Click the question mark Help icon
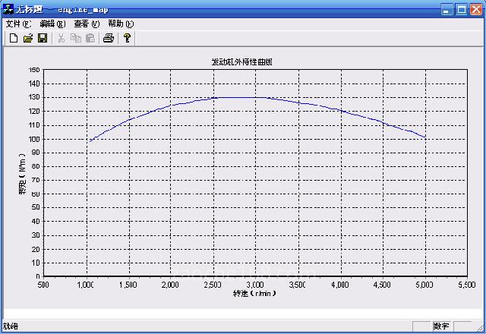 coord(128,38)
